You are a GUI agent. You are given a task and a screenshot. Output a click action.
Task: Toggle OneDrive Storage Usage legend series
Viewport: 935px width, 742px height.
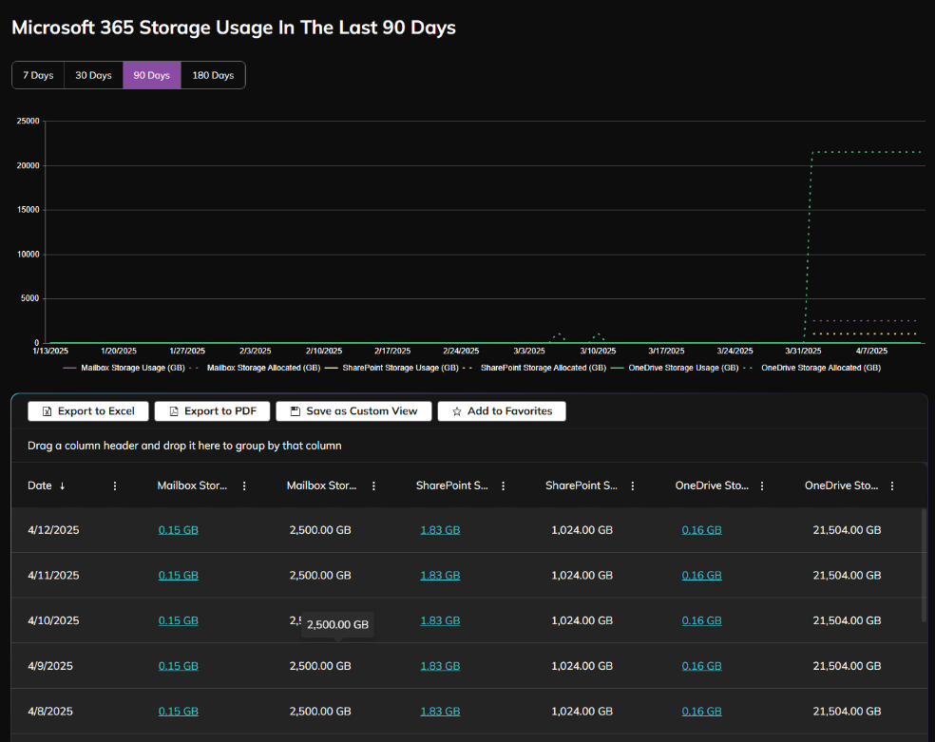coord(675,368)
